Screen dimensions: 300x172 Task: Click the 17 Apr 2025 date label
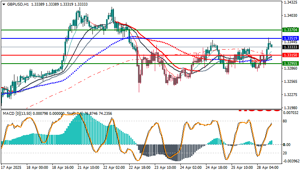(x=11, y=168)
